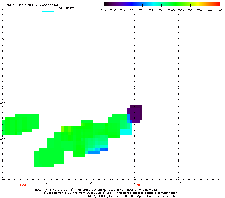The image size is (225, 198).
Task: Click the latitude axis label '-68'
Action: [3, 140]
